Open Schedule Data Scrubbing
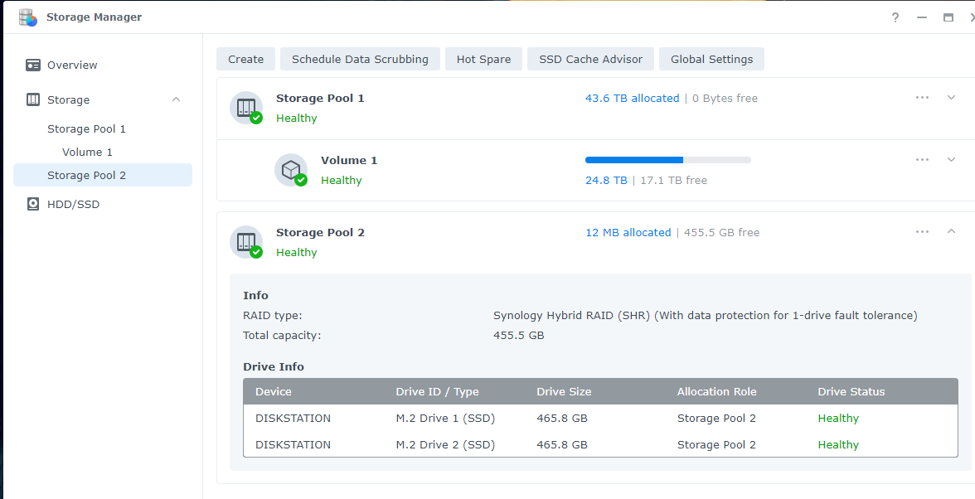975x499 pixels. tap(360, 59)
